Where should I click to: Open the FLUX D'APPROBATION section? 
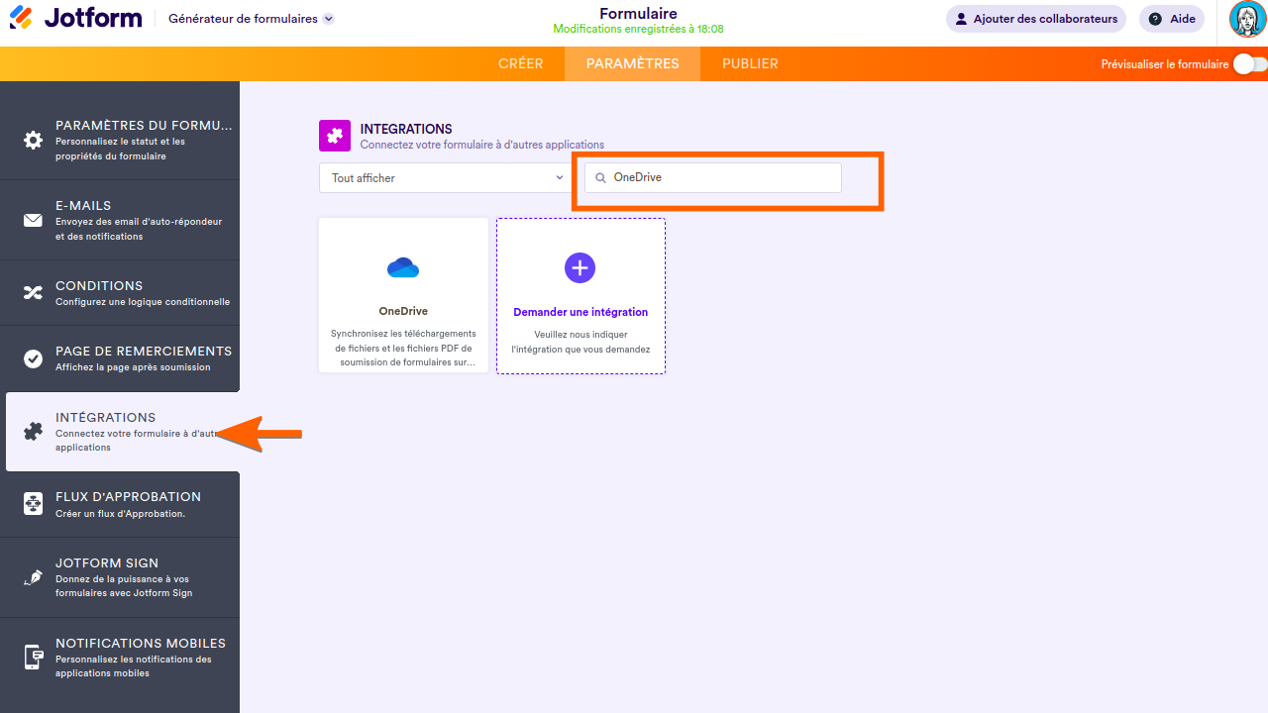120,504
